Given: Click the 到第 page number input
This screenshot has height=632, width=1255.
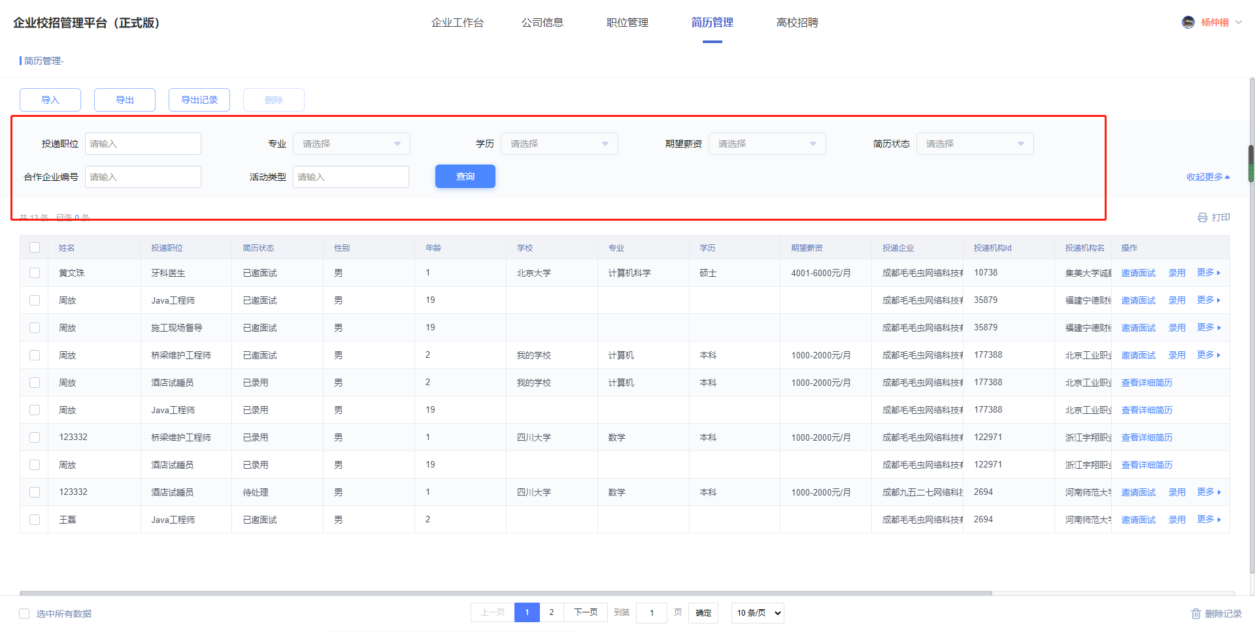Looking at the screenshot, I should pos(652,613).
